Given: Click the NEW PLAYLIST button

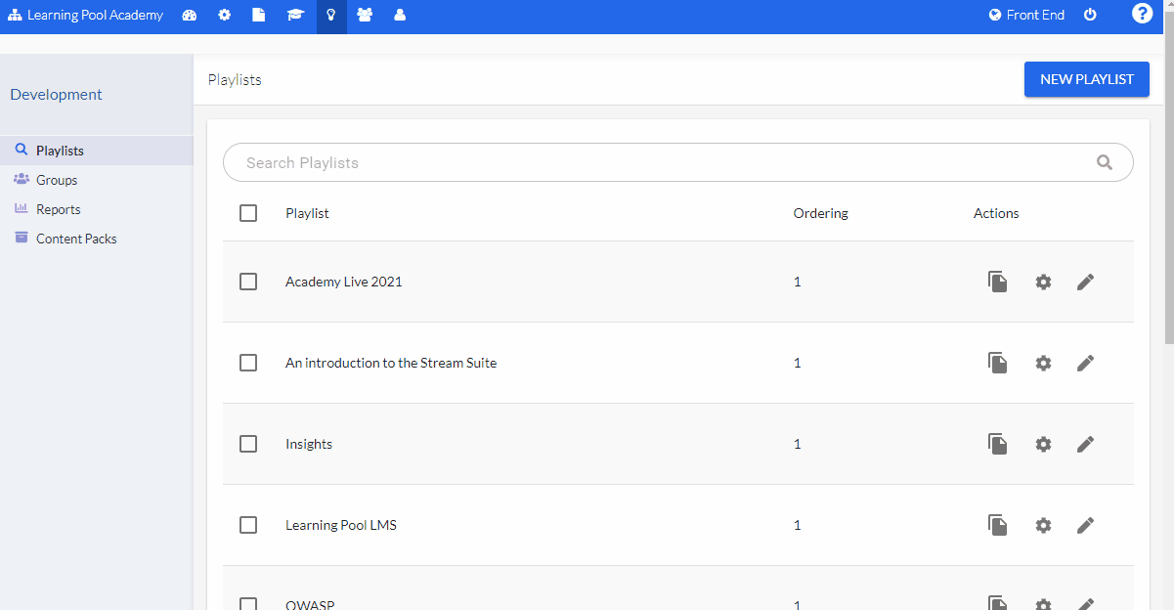Looking at the screenshot, I should (1086, 79).
